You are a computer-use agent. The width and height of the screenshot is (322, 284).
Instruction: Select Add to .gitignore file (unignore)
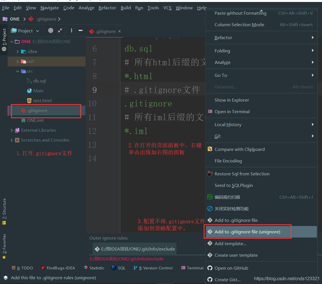tap(248, 231)
